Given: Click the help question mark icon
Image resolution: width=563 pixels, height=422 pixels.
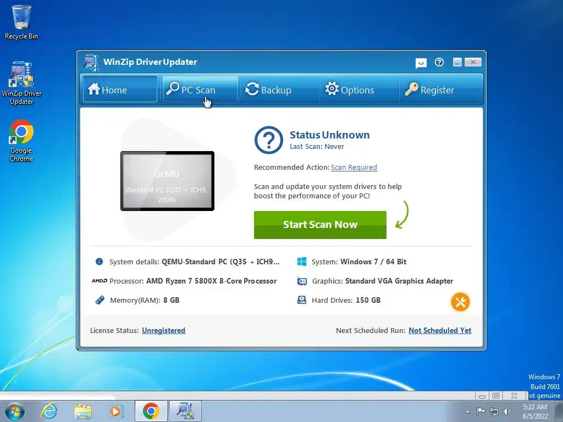Looking at the screenshot, I should [439, 63].
